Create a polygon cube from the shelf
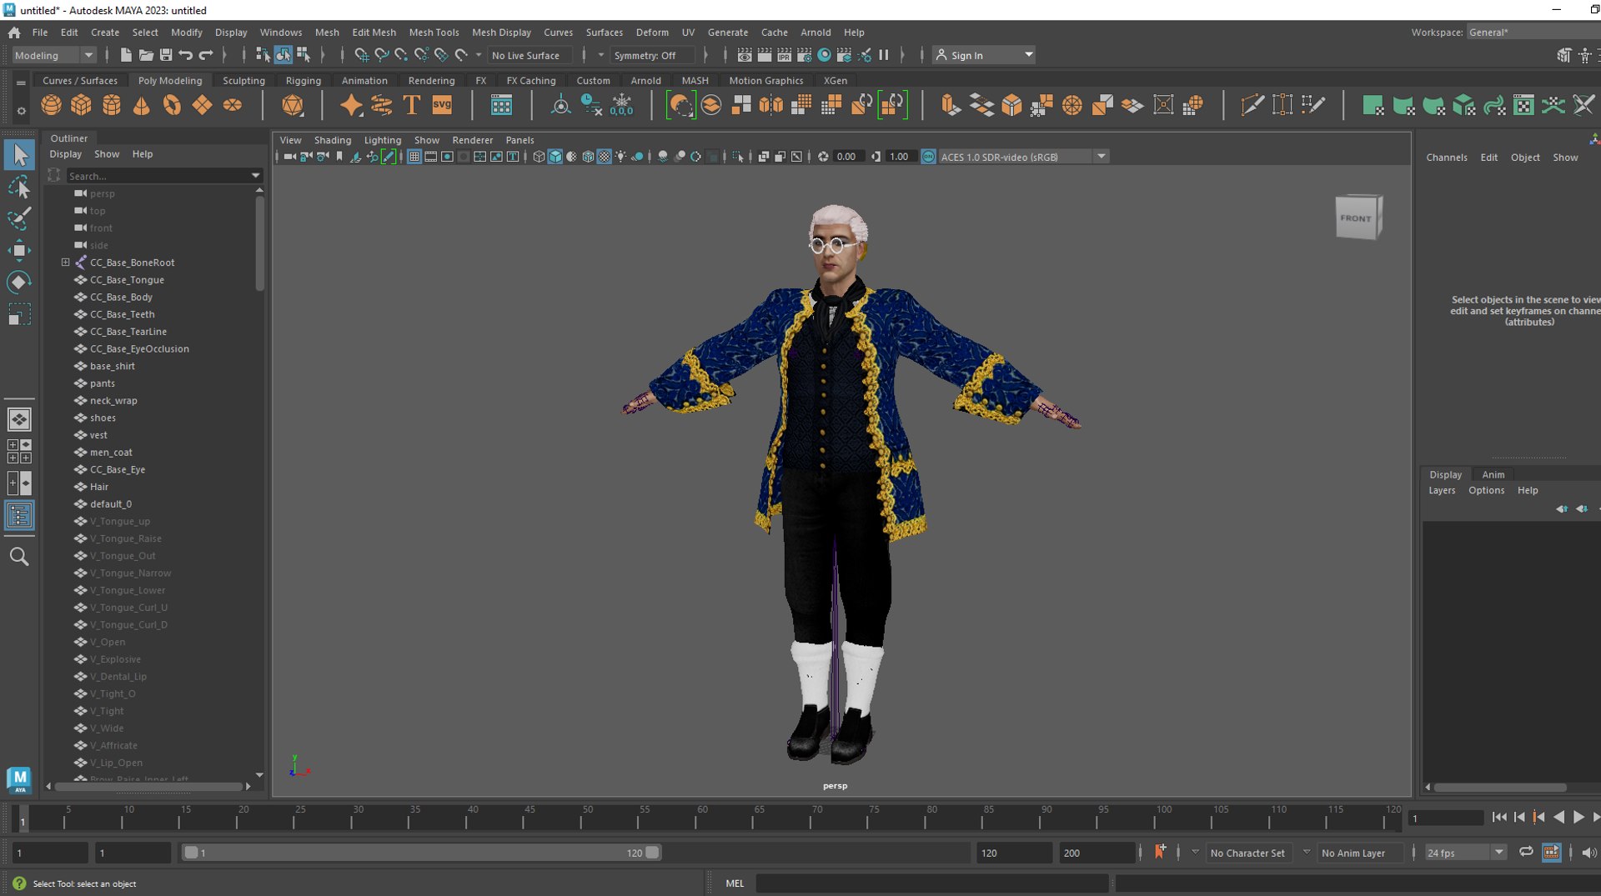Screen dimensions: 1601x896 (x=82, y=105)
